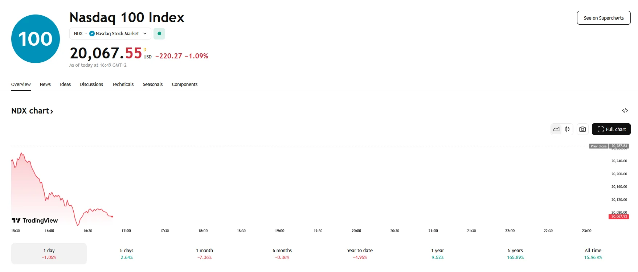Viewport: 638px width, 272px height.
Task: Select the 1 month time range
Action: 204,254
